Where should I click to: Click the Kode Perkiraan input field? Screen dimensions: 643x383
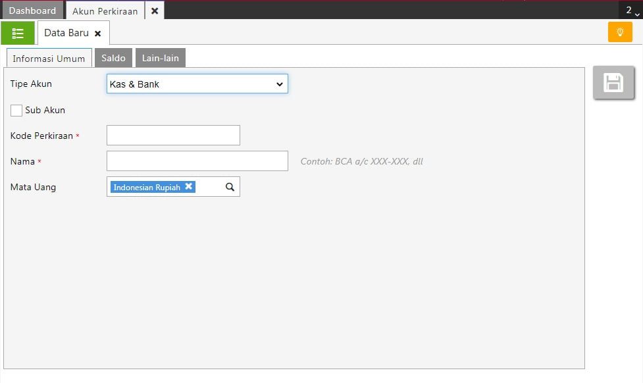(x=173, y=136)
